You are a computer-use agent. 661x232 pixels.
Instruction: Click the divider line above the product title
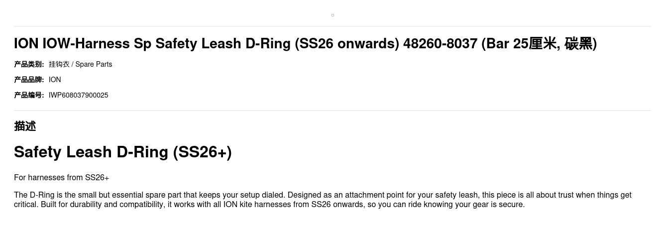tap(332, 26)
